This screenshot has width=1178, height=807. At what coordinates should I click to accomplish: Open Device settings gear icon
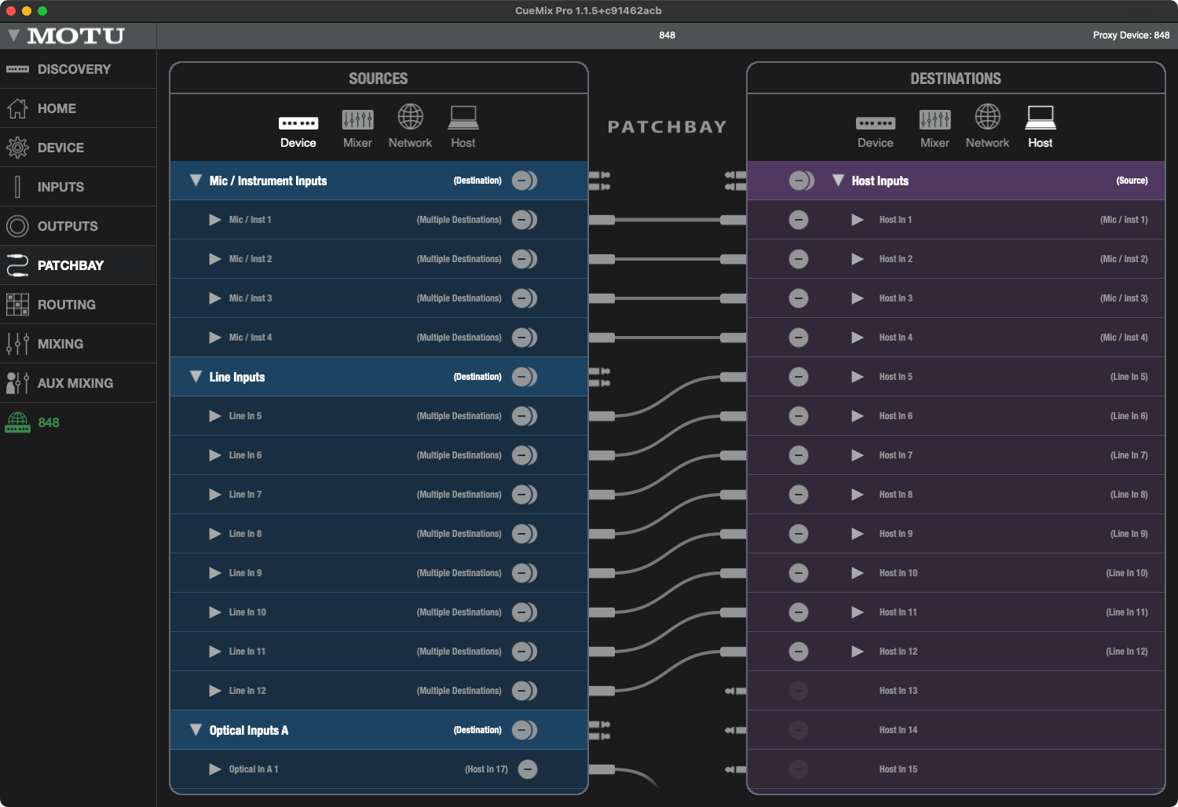[17, 148]
